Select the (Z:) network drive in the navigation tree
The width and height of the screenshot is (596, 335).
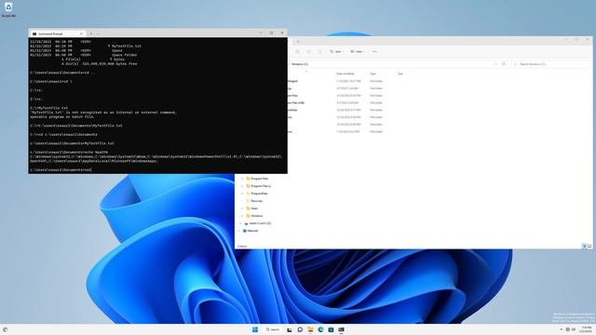258,223
